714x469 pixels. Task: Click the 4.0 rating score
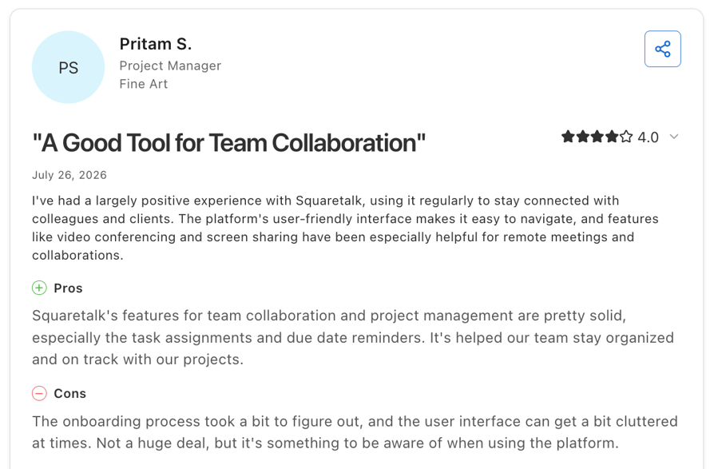click(x=648, y=137)
